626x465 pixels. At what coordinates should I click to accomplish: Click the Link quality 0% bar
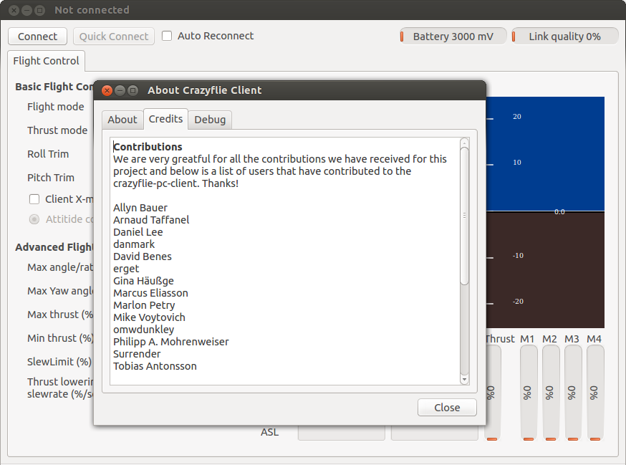coord(565,37)
